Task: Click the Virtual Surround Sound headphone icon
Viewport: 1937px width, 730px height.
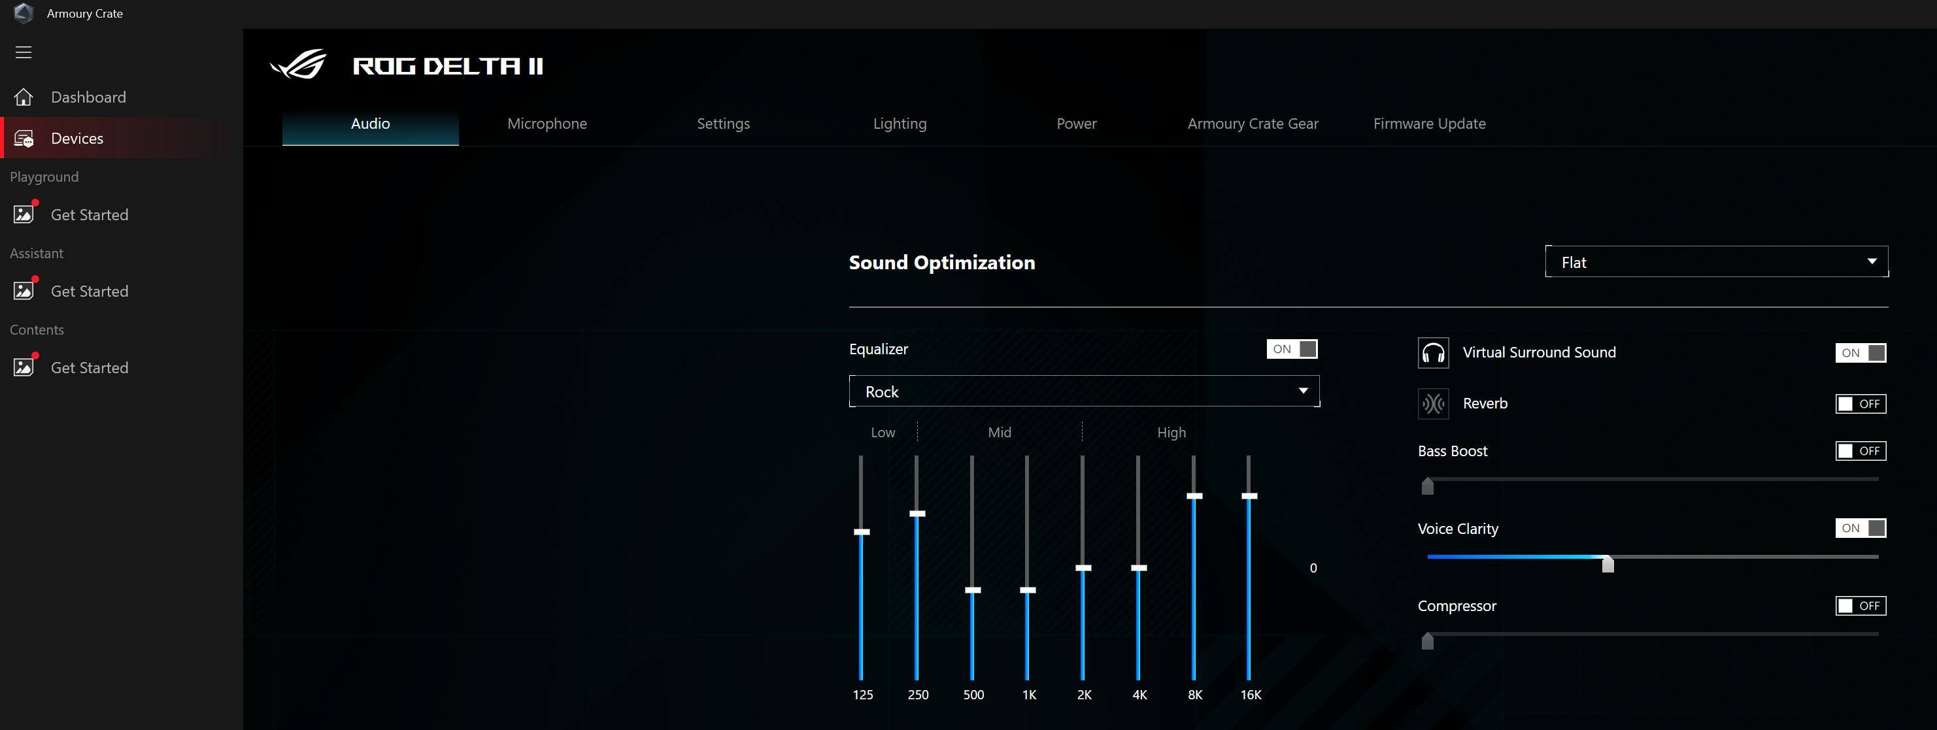Action: [1432, 353]
